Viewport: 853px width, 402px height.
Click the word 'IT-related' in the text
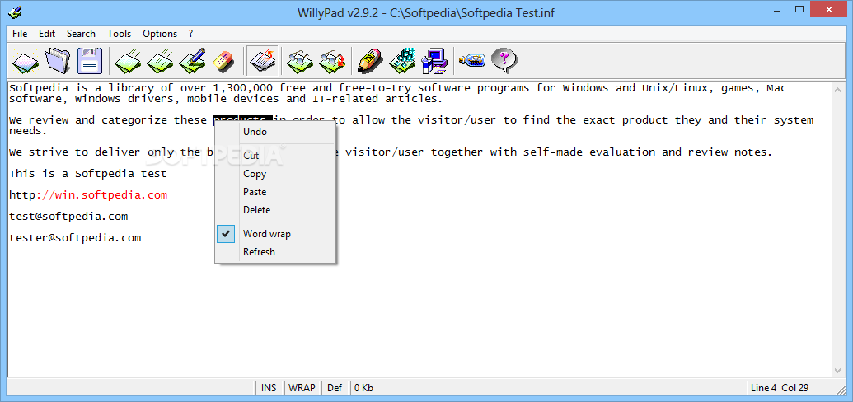coord(345,99)
